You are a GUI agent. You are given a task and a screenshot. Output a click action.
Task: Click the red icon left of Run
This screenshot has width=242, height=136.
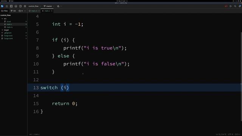[226, 6]
